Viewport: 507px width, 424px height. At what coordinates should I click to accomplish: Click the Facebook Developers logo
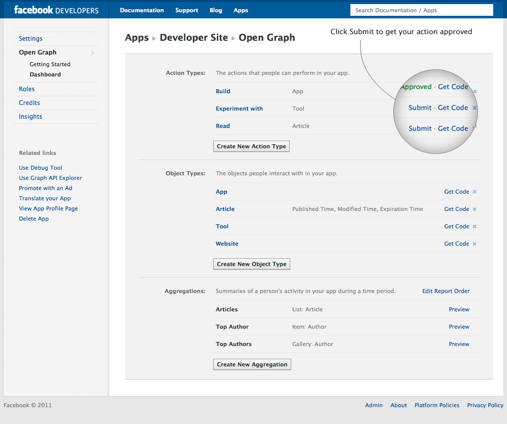[56, 10]
